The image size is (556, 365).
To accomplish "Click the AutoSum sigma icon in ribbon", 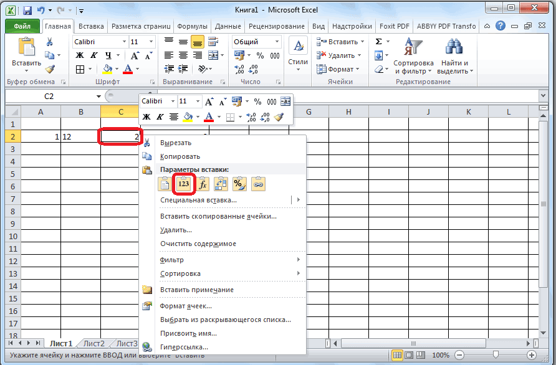I will click(378, 42).
